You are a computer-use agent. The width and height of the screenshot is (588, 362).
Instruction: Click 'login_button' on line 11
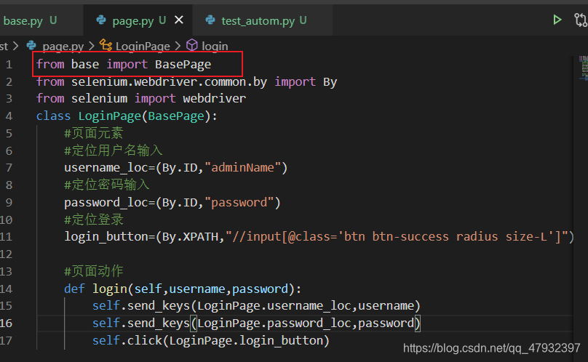(106, 237)
